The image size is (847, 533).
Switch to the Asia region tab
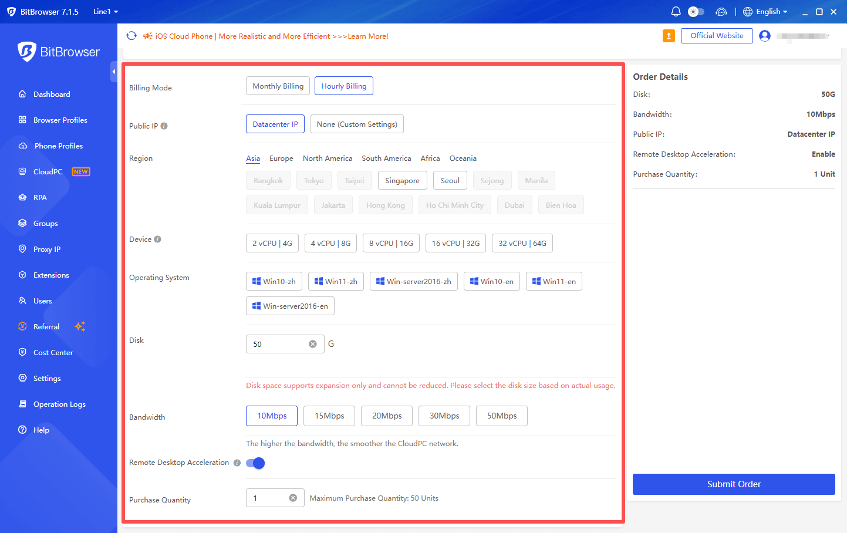tap(253, 158)
